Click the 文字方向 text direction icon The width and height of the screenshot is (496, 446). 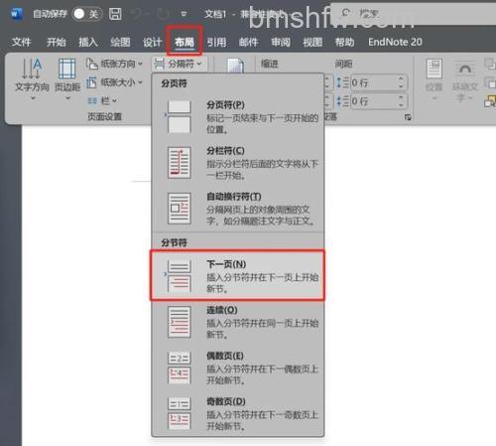(32, 69)
